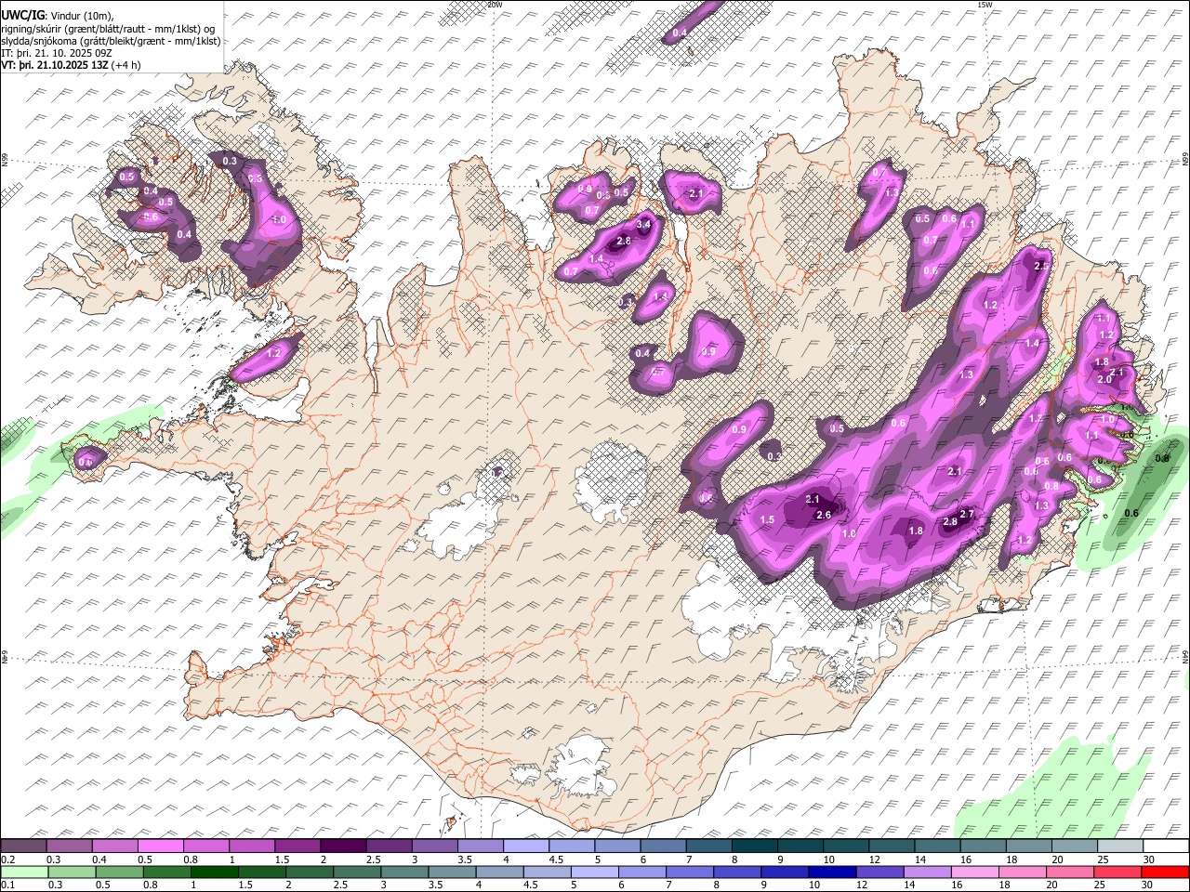Screen dimensions: 1190x892
Task: Pick rain legend swatch between 16 and 18
Action: coord(975,872)
